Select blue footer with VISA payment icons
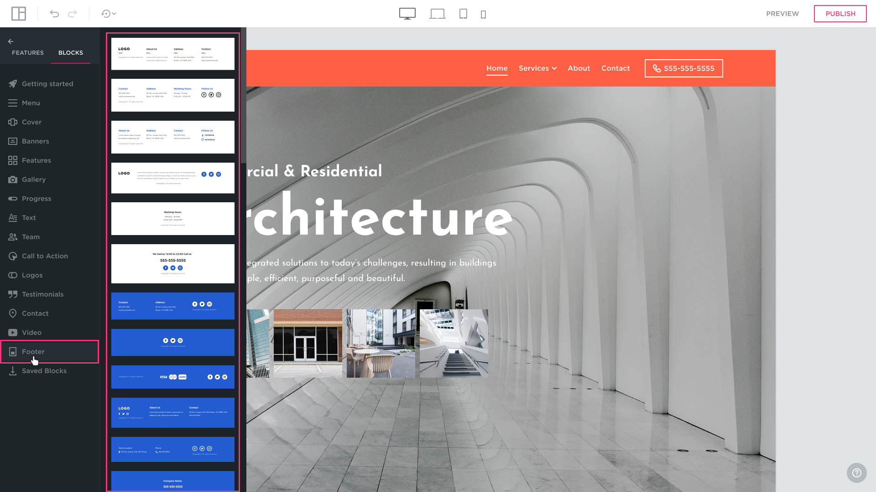The image size is (876, 492). [173, 377]
